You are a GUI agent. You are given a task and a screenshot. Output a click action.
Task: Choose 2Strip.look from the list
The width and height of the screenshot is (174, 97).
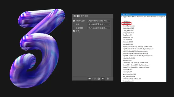(126, 21)
